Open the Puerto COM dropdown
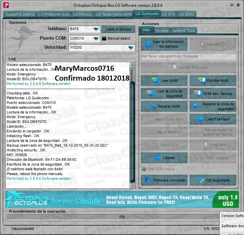 (x=96, y=38)
